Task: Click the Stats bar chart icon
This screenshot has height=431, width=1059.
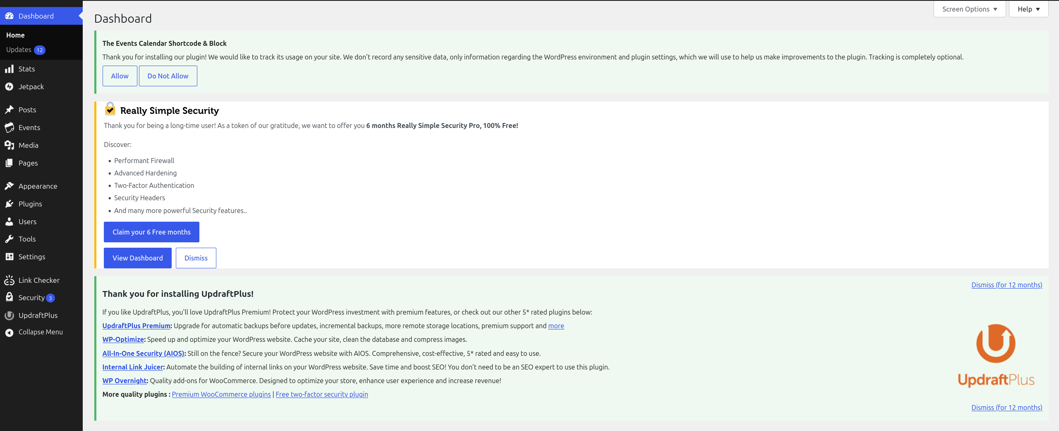Action: 9,69
